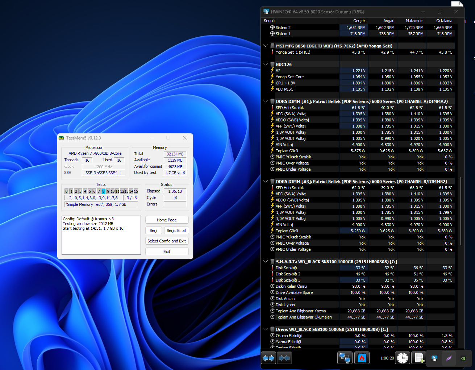Click the HWiNFO tray icon in overflow popup
This screenshot has height=370, width=475.
(x=434, y=358)
